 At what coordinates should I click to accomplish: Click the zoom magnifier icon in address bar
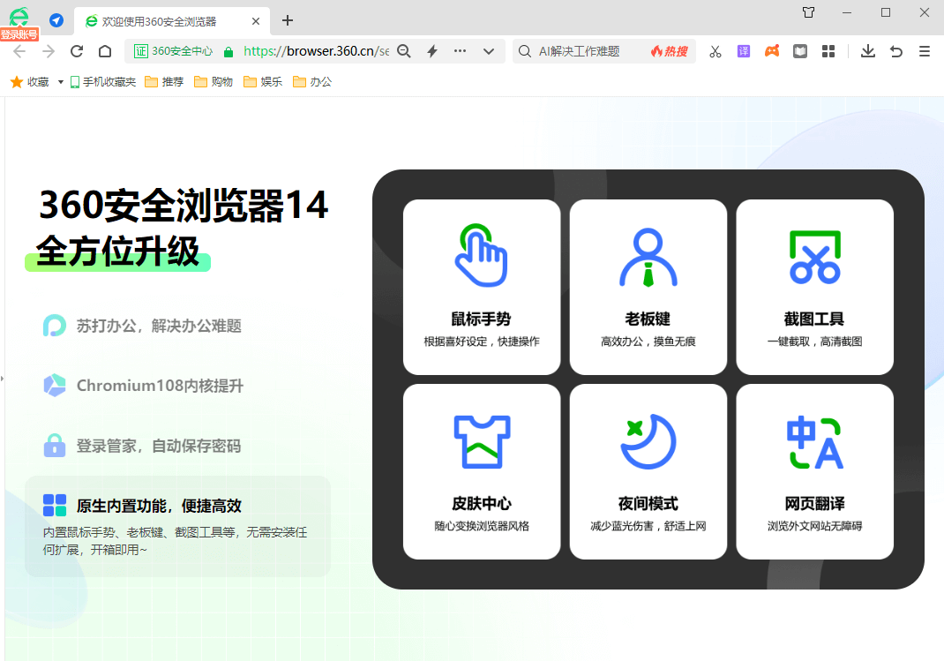404,51
